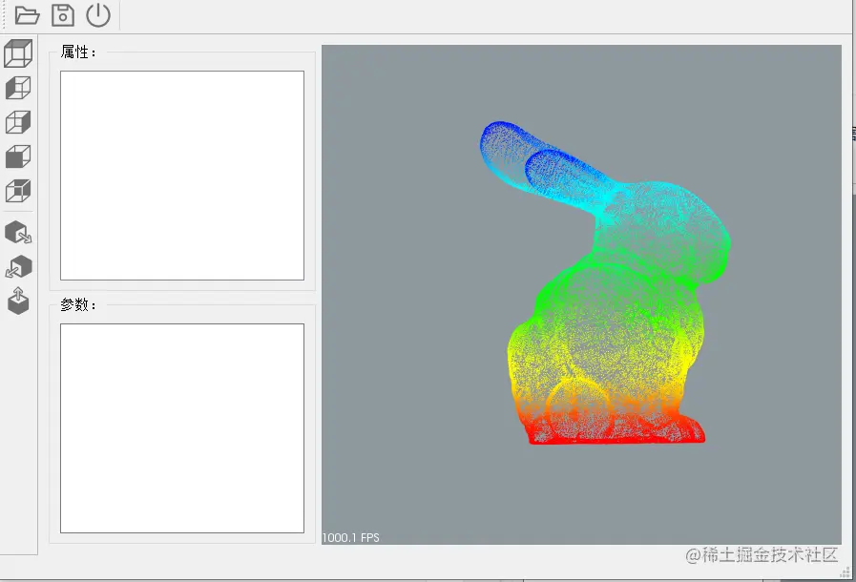This screenshot has height=582, width=856.
Task: Select the cube icon showing hidden edges
Action: click(18, 191)
